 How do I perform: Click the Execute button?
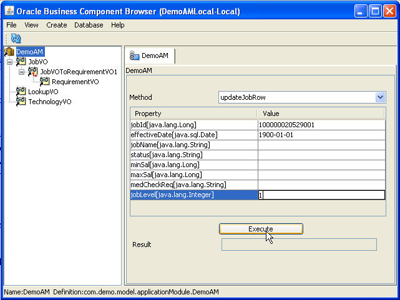pos(261,229)
